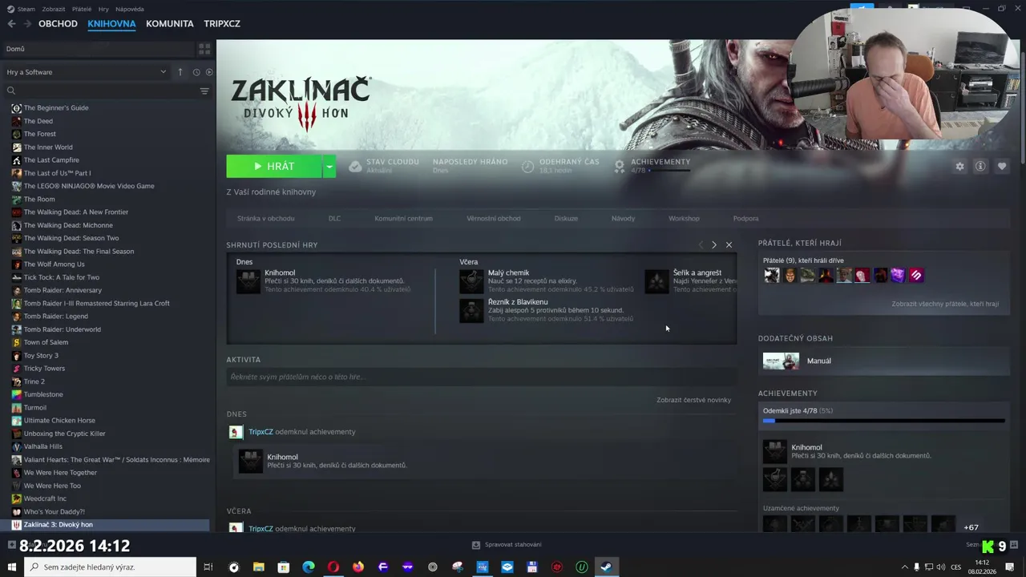Select The Forest in library list

click(39, 134)
